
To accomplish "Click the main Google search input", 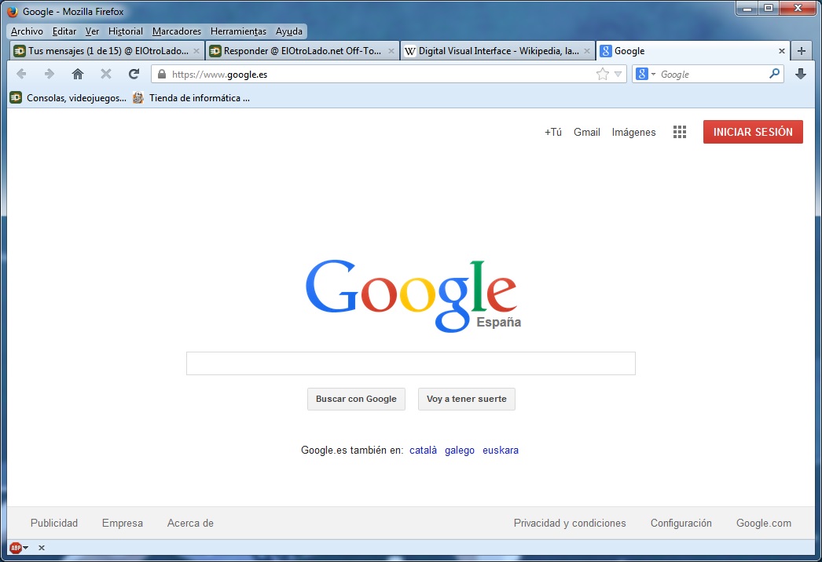I will tap(410, 363).
